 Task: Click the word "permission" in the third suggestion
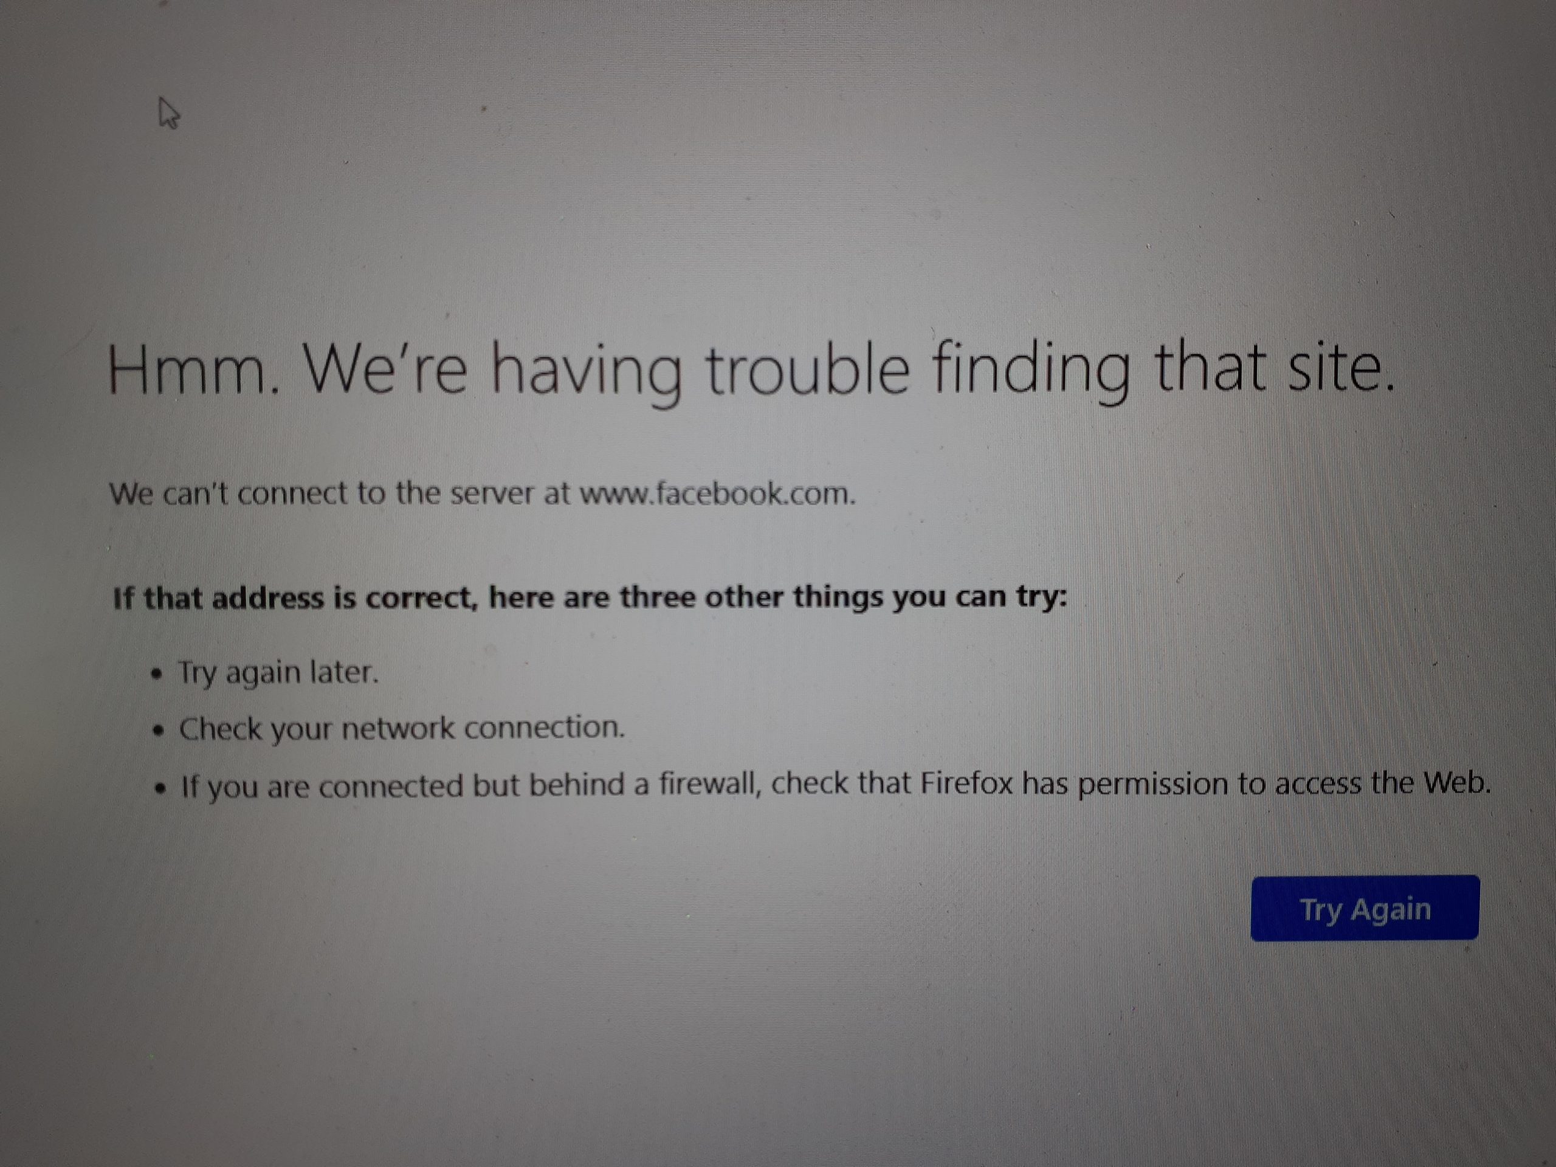[1152, 783]
